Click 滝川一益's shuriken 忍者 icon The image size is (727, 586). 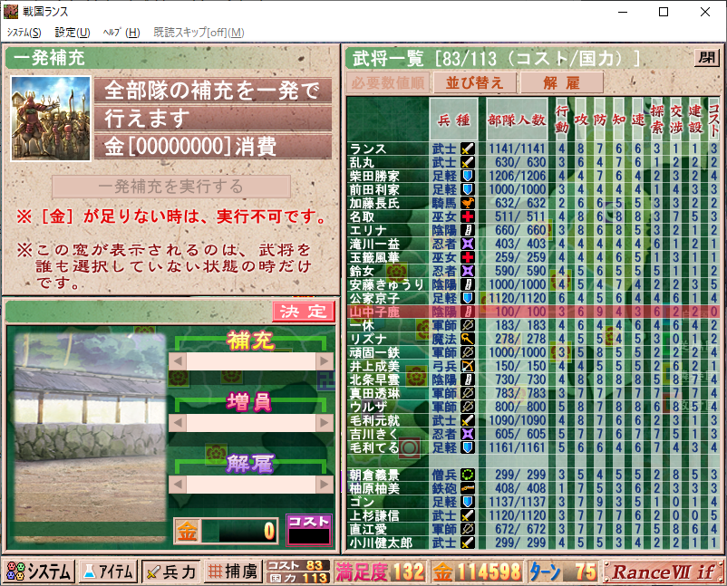pos(468,244)
